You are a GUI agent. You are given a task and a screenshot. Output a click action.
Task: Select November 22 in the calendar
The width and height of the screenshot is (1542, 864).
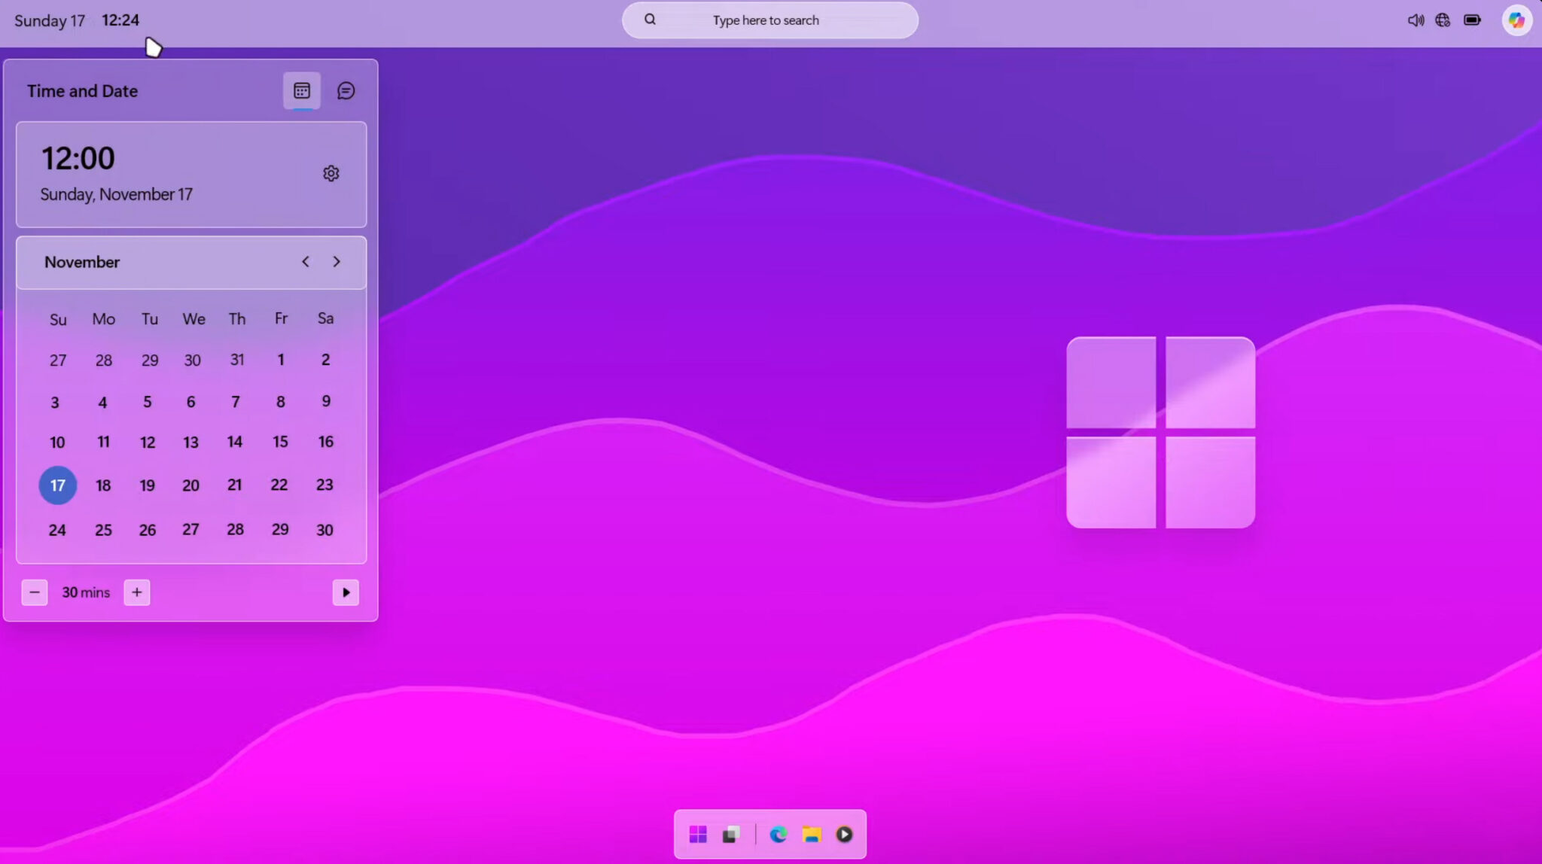tap(279, 485)
